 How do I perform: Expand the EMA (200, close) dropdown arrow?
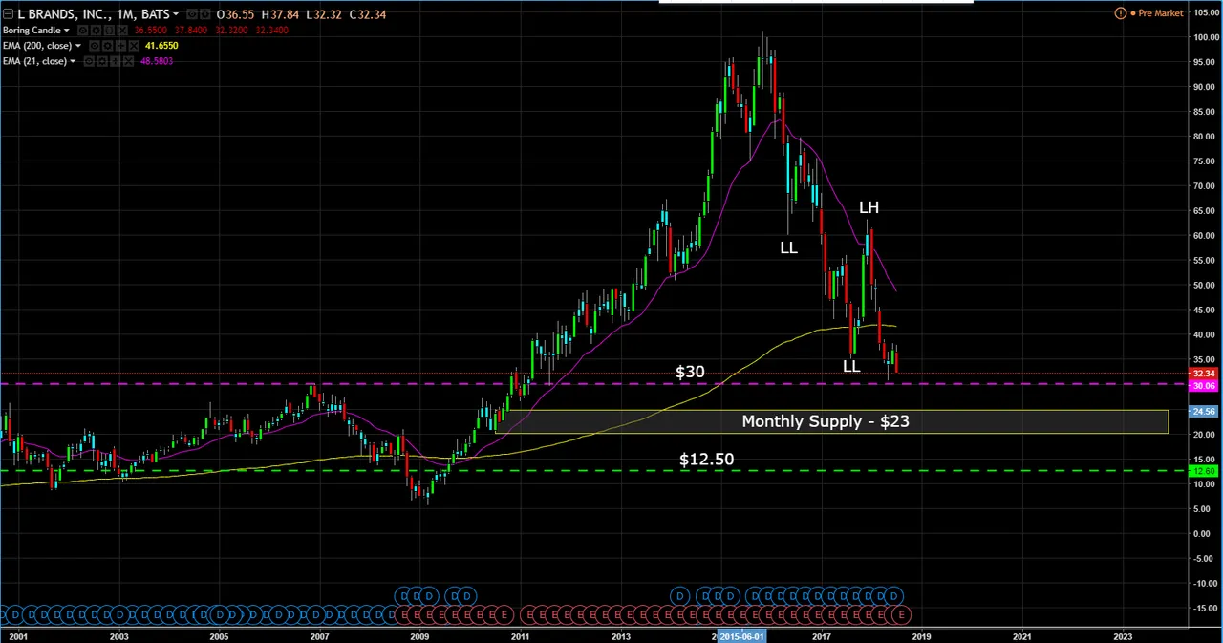(78, 46)
